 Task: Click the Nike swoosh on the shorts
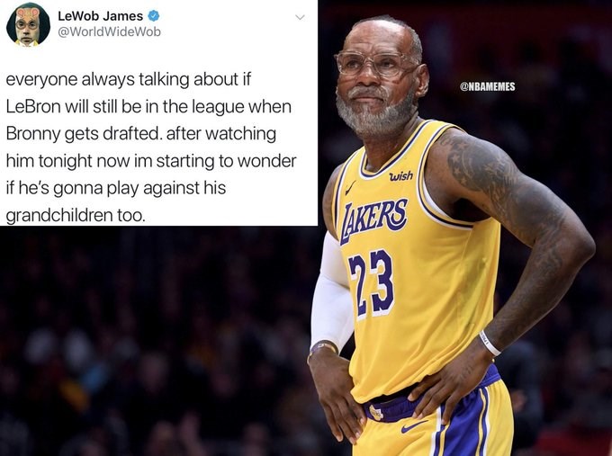[x=413, y=426]
